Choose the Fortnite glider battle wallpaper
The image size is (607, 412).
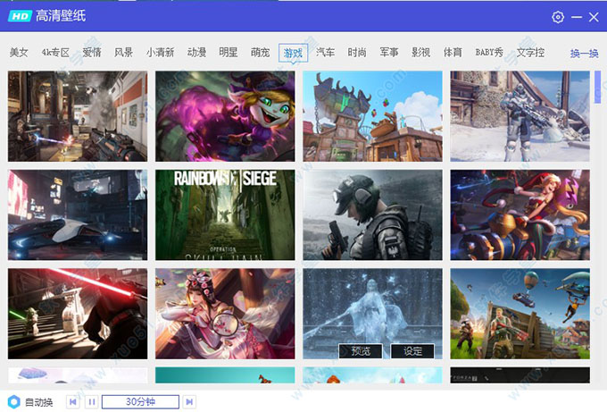[520, 314]
